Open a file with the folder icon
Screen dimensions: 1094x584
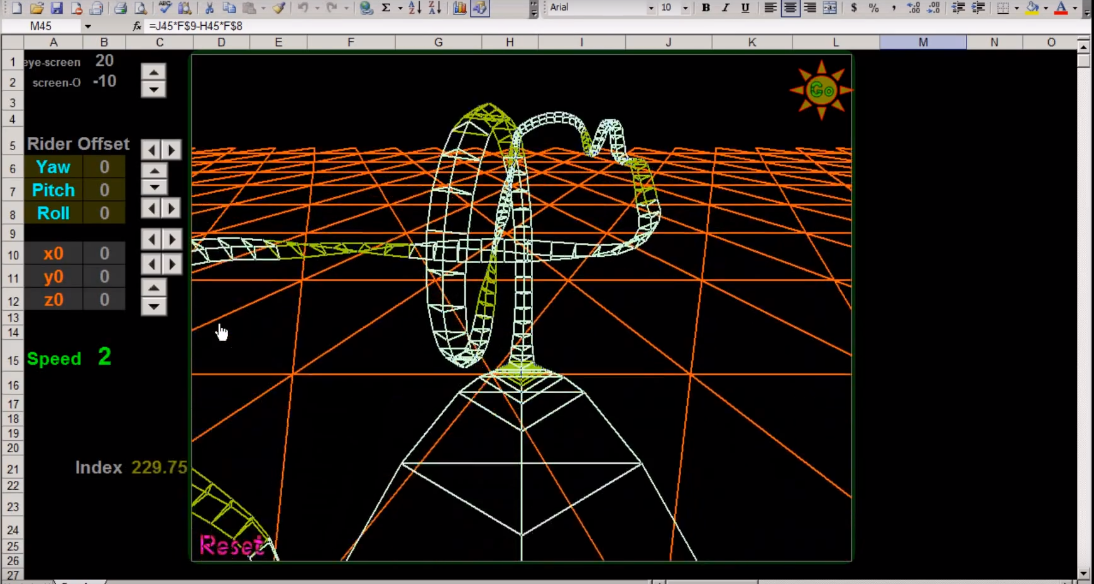[36, 8]
